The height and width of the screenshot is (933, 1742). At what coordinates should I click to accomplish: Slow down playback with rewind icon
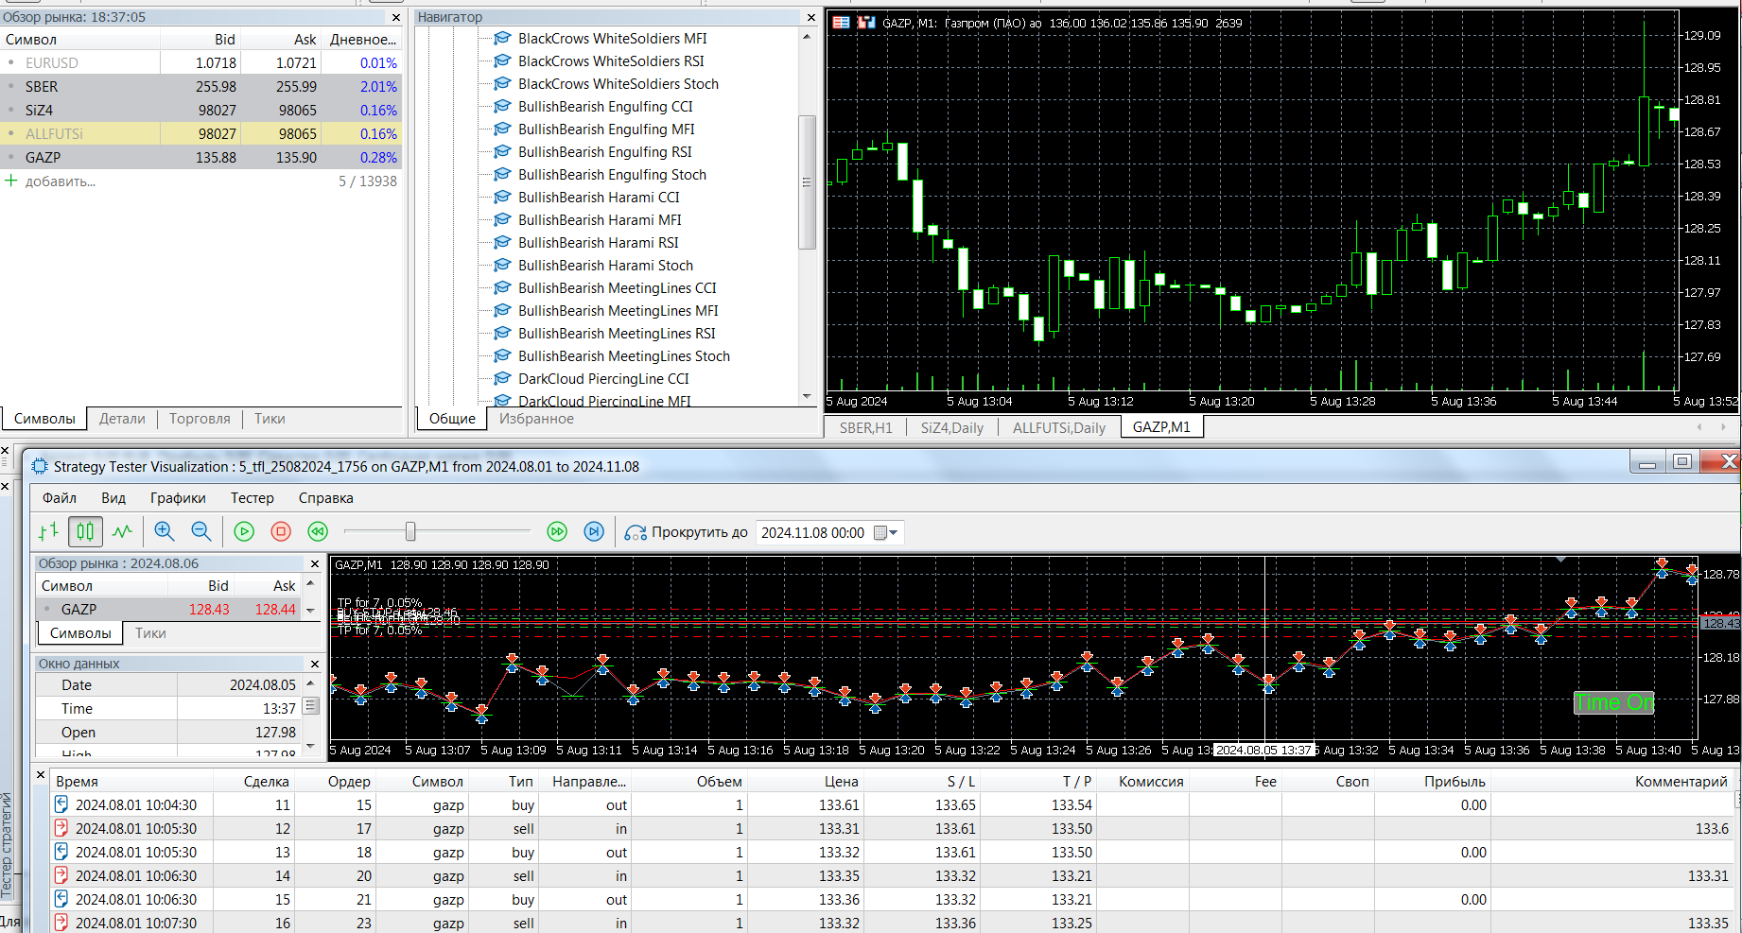[318, 532]
